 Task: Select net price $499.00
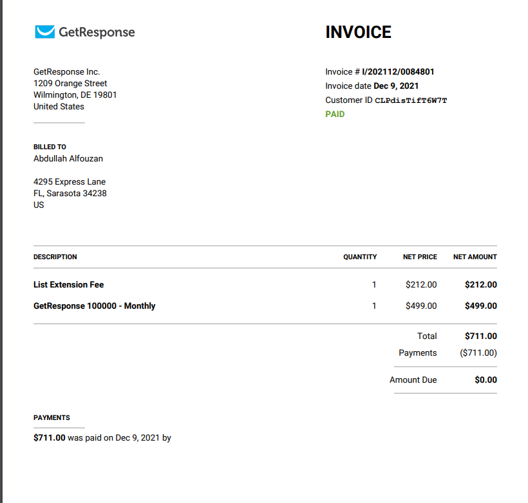point(421,306)
